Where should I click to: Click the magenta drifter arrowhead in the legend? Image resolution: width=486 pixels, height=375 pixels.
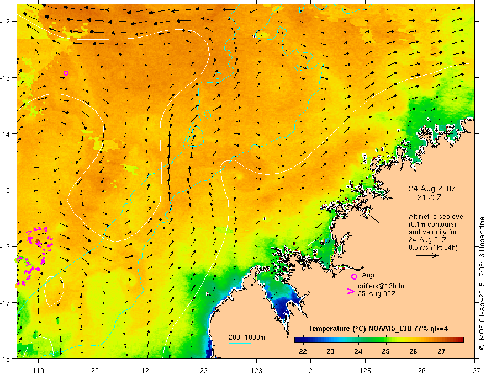[351, 291]
